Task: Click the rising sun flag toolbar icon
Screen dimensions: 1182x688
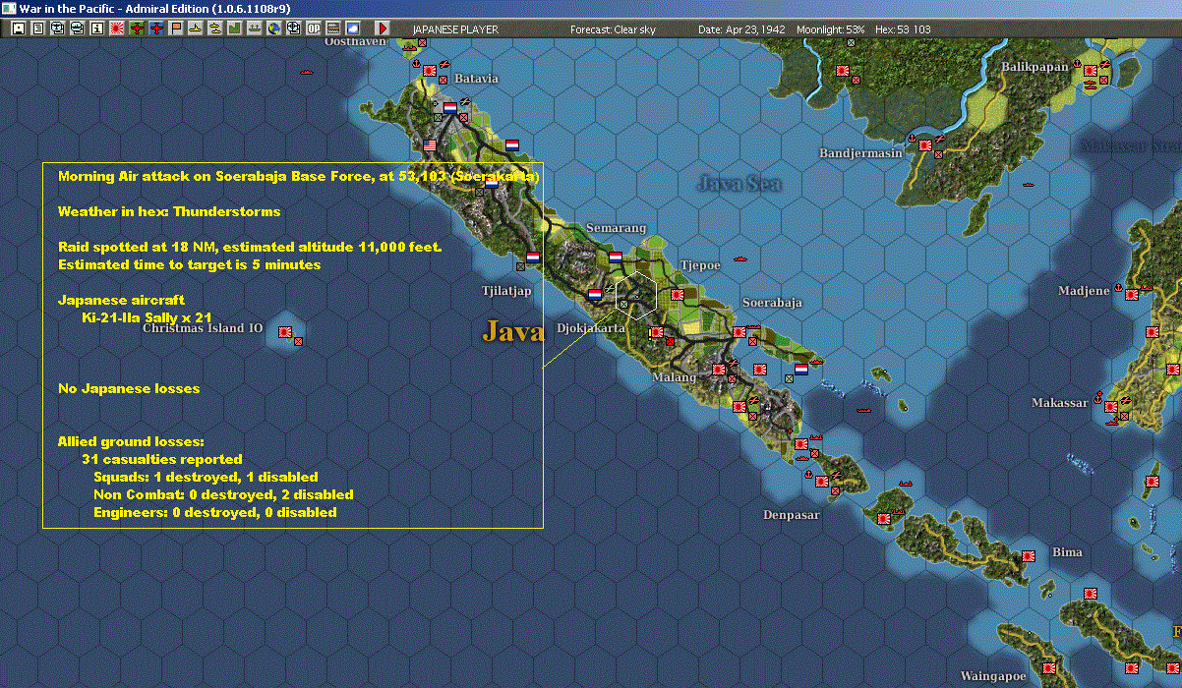Action: (x=117, y=29)
